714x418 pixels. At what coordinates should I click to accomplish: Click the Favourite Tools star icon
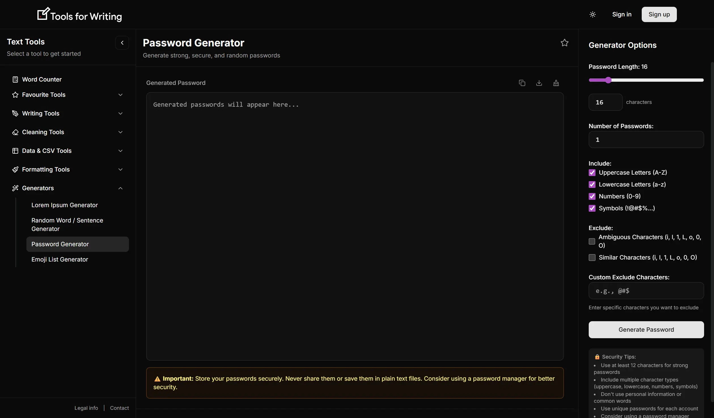click(x=15, y=95)
